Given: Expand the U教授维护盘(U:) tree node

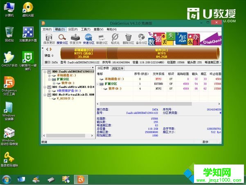Looking at the screenshot, I should (x=50, y=91).
